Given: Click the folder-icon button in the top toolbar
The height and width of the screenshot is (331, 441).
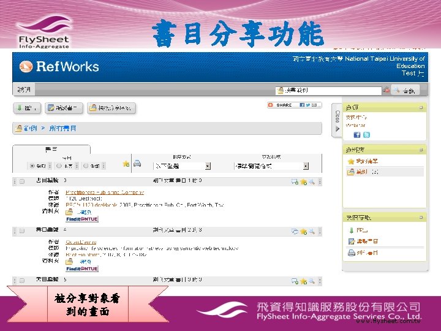Looking at the screenshot, I should tap(111, 108).
